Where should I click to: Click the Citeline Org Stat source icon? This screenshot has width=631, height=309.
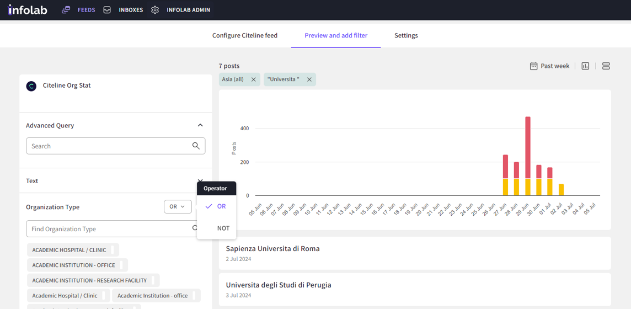31,86
